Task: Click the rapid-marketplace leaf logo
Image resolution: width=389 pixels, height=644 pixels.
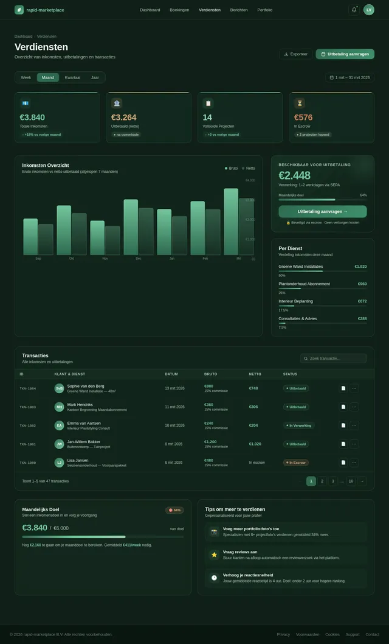Action: click(19, 10)
